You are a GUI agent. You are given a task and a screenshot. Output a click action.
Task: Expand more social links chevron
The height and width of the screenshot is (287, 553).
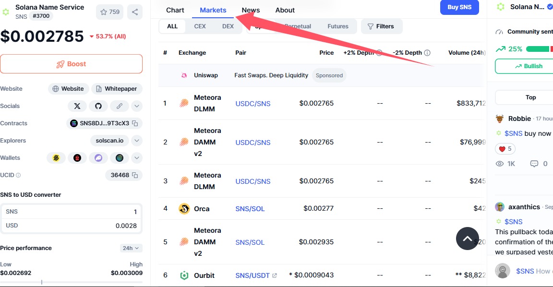[x=137, y=106]
